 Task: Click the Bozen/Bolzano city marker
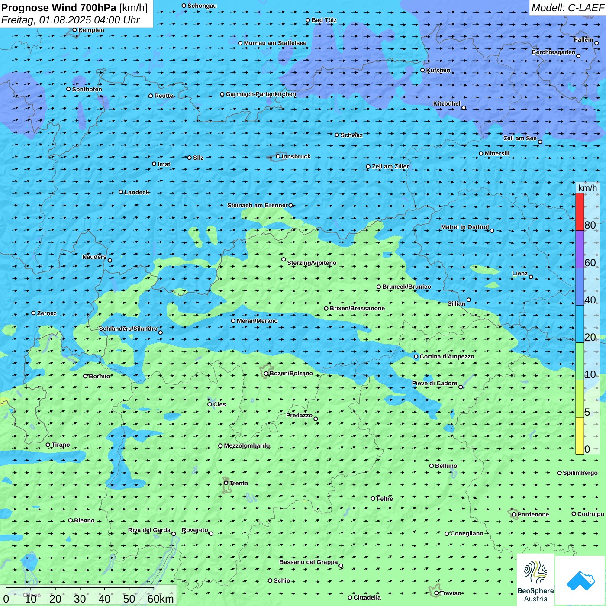[266, 374]
